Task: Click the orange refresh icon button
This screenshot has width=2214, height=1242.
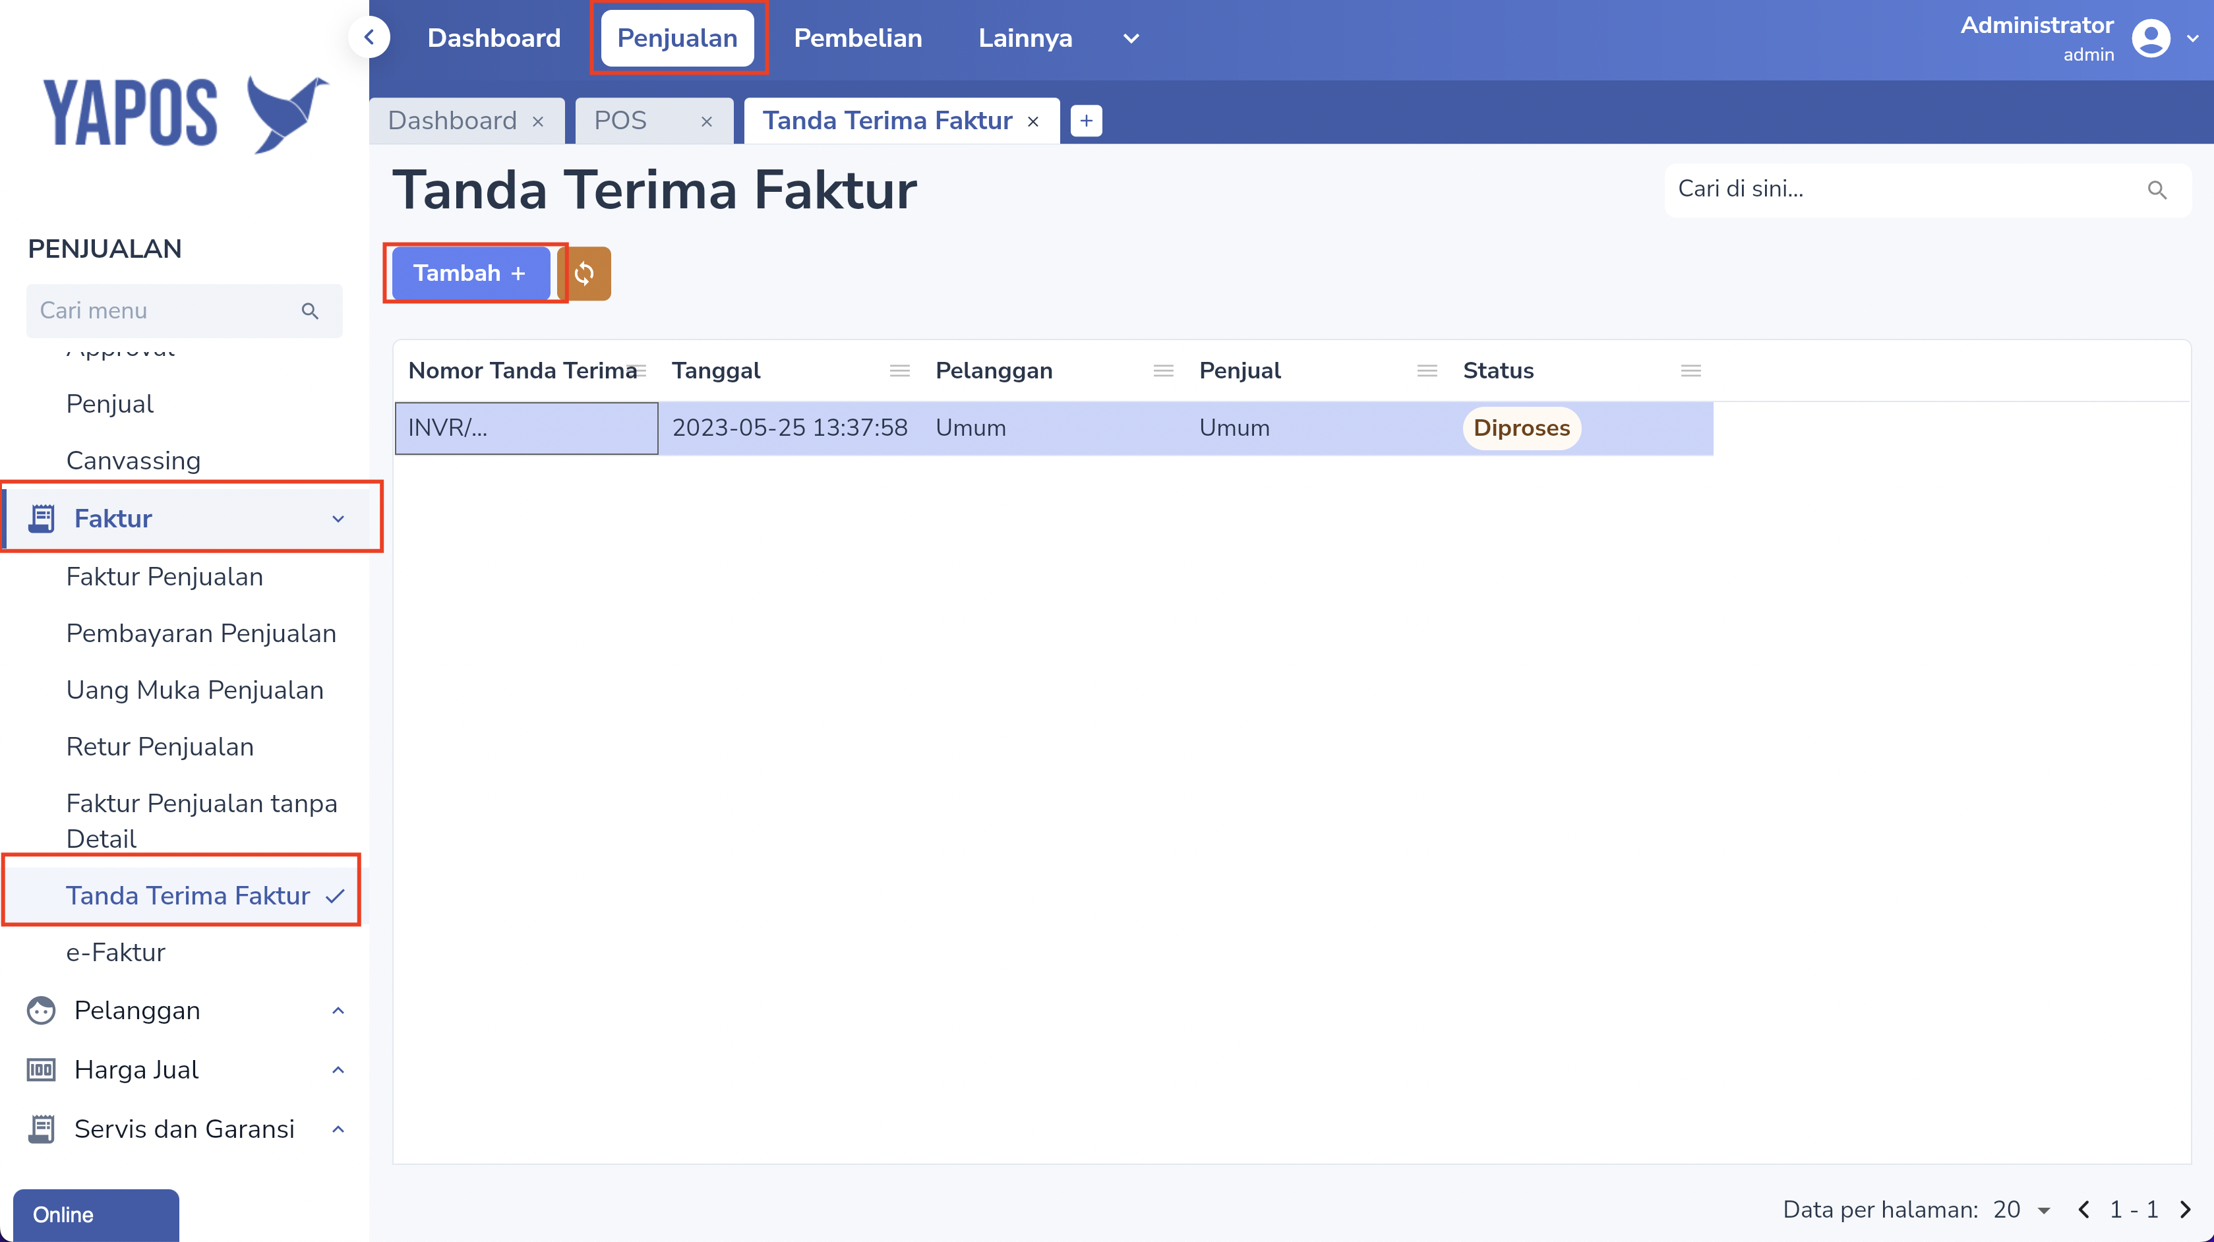Action: pyautogui.click(x=584, y=274)
